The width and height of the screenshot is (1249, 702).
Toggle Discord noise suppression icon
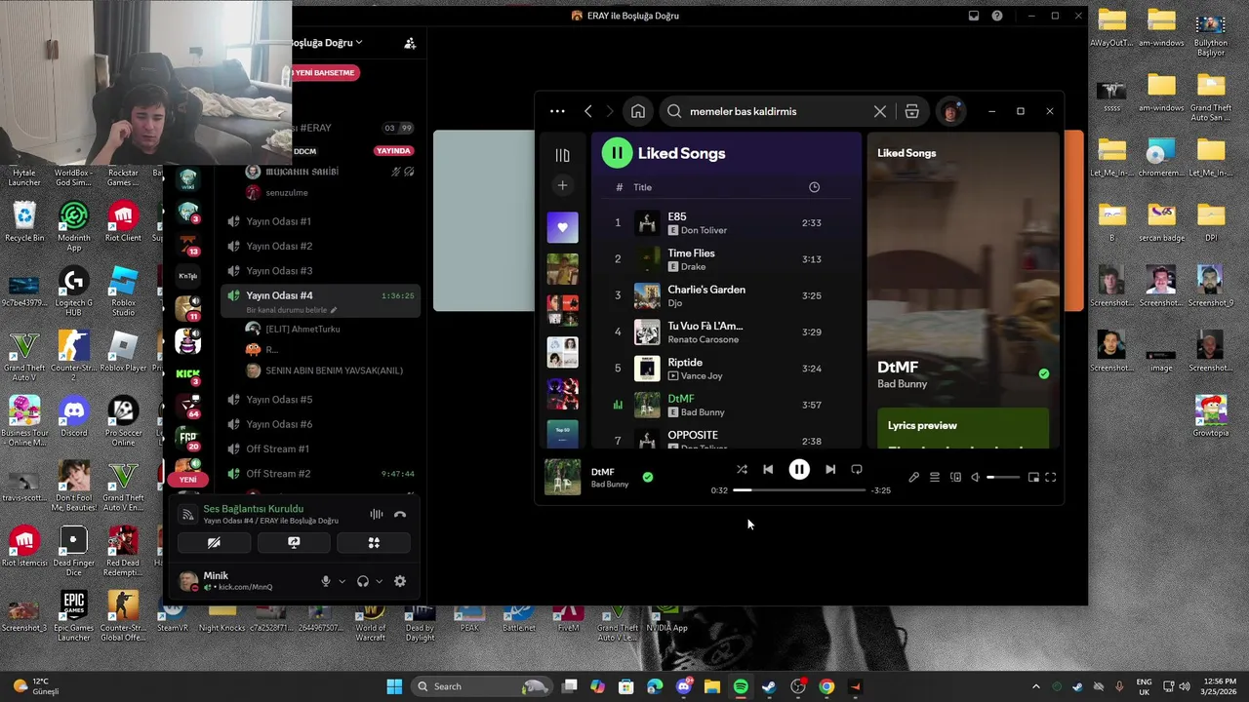pyautogui.click(x=377, y=514)
